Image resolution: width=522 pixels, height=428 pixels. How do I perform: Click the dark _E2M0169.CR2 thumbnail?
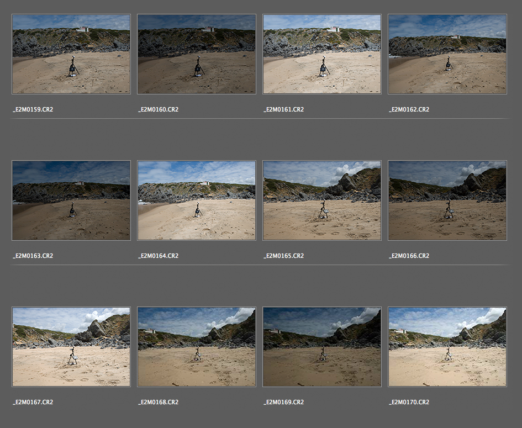[x=322, y=347]
